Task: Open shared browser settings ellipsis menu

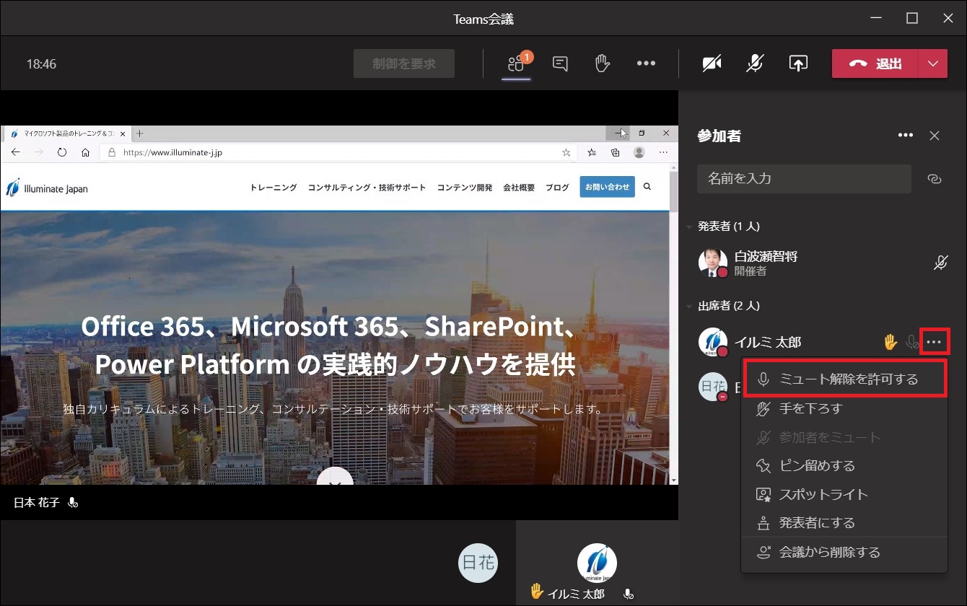Action: pyautogui.click(x=663, y=152)
